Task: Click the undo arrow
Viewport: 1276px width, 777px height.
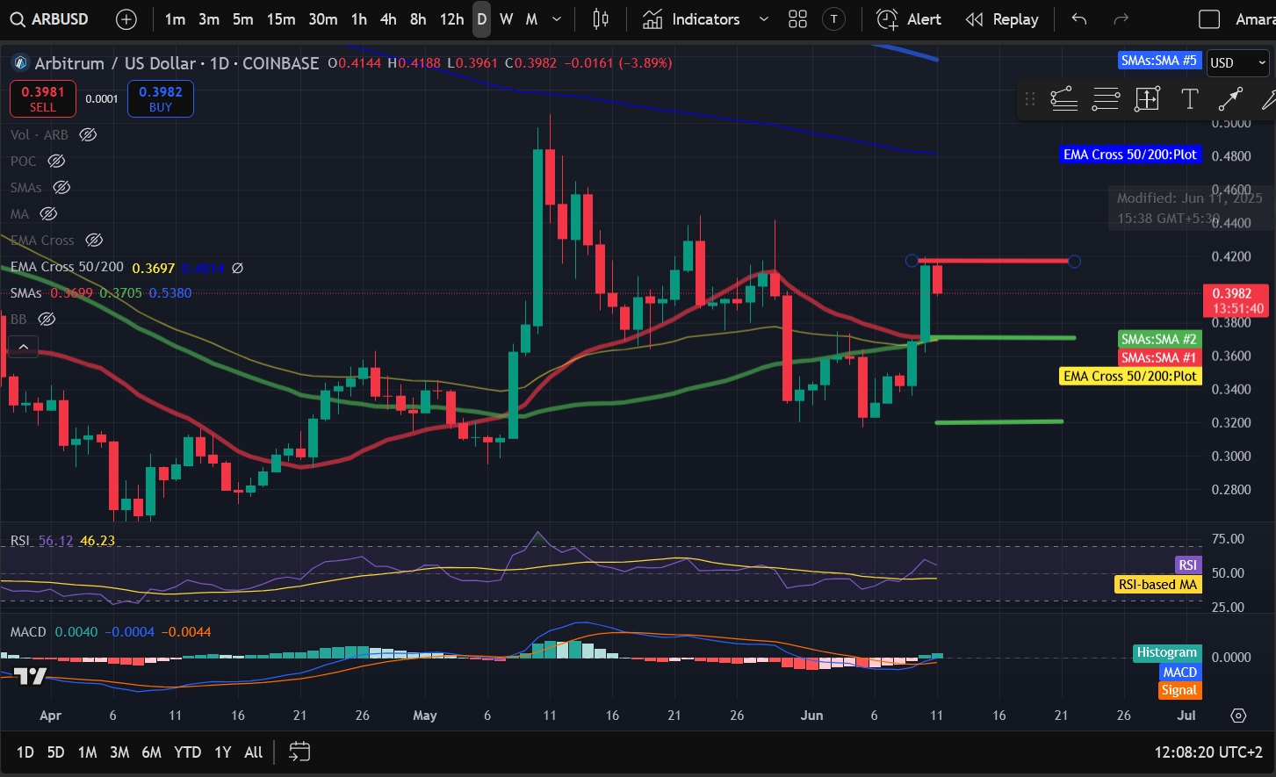Action: (1079, 19)
